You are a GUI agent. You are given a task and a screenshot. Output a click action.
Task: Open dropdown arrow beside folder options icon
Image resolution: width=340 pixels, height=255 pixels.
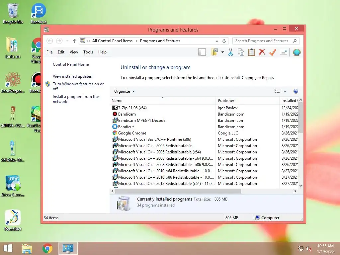point(222,52)
